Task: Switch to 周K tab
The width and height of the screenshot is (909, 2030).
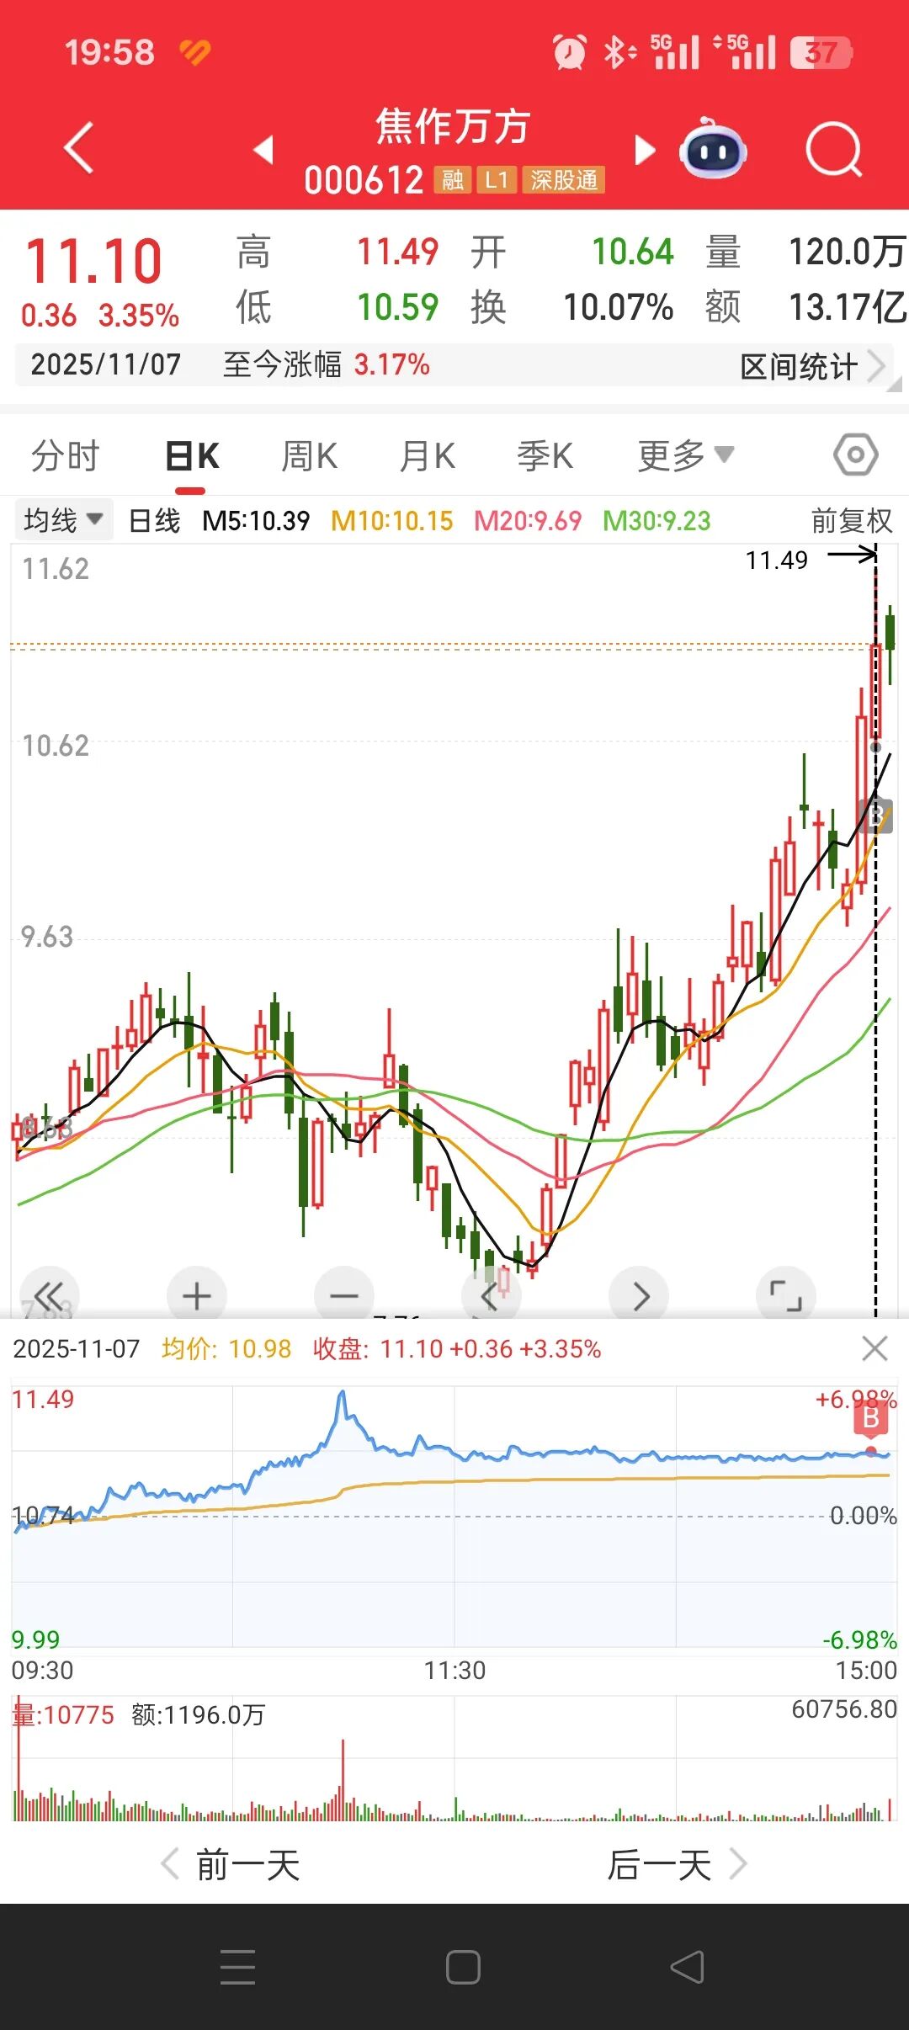Action: coord(309,455)
